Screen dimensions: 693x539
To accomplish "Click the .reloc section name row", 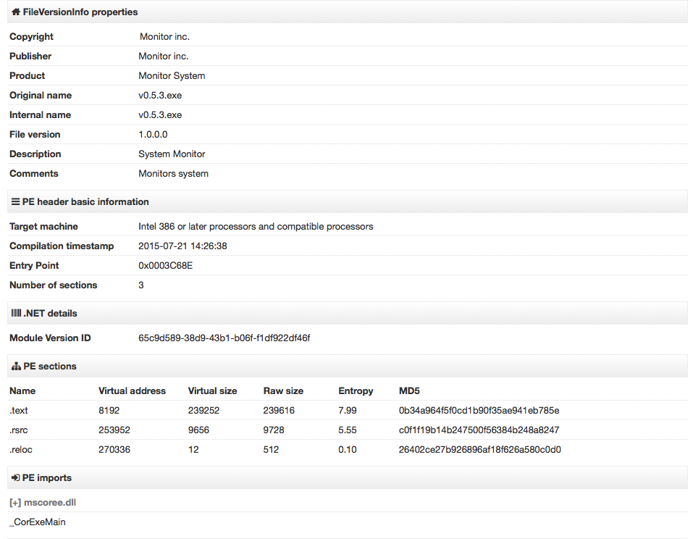I will (x=348, y=449).
